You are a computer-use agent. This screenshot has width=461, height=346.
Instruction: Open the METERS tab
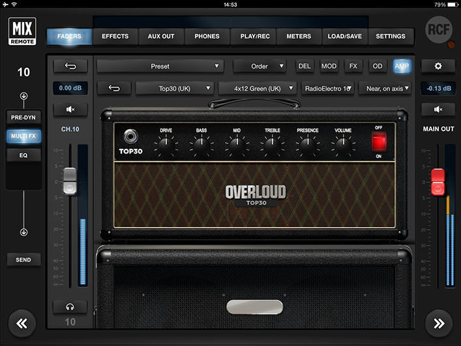299,37
